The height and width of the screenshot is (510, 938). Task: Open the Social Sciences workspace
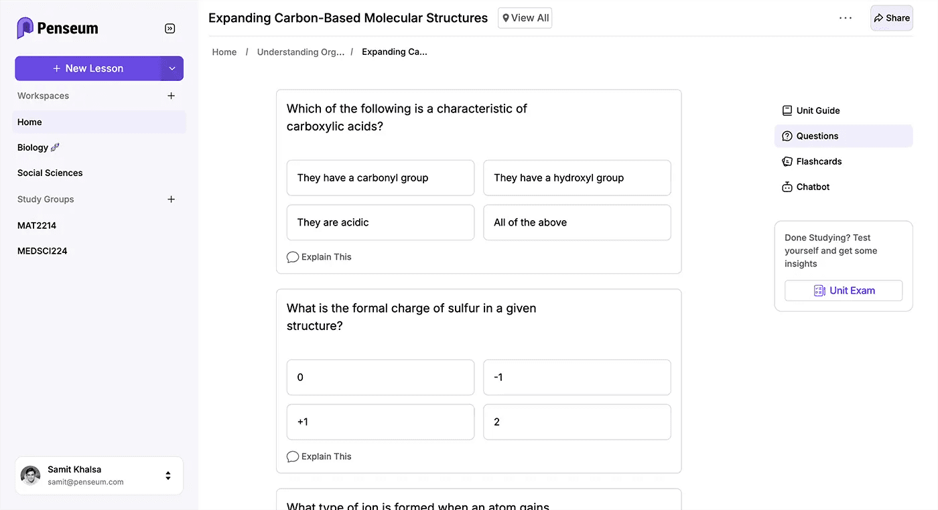tap(50, 173)
